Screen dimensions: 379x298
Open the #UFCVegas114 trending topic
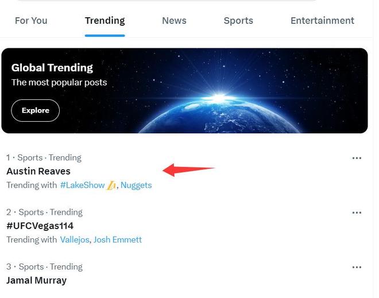(40, 226)
